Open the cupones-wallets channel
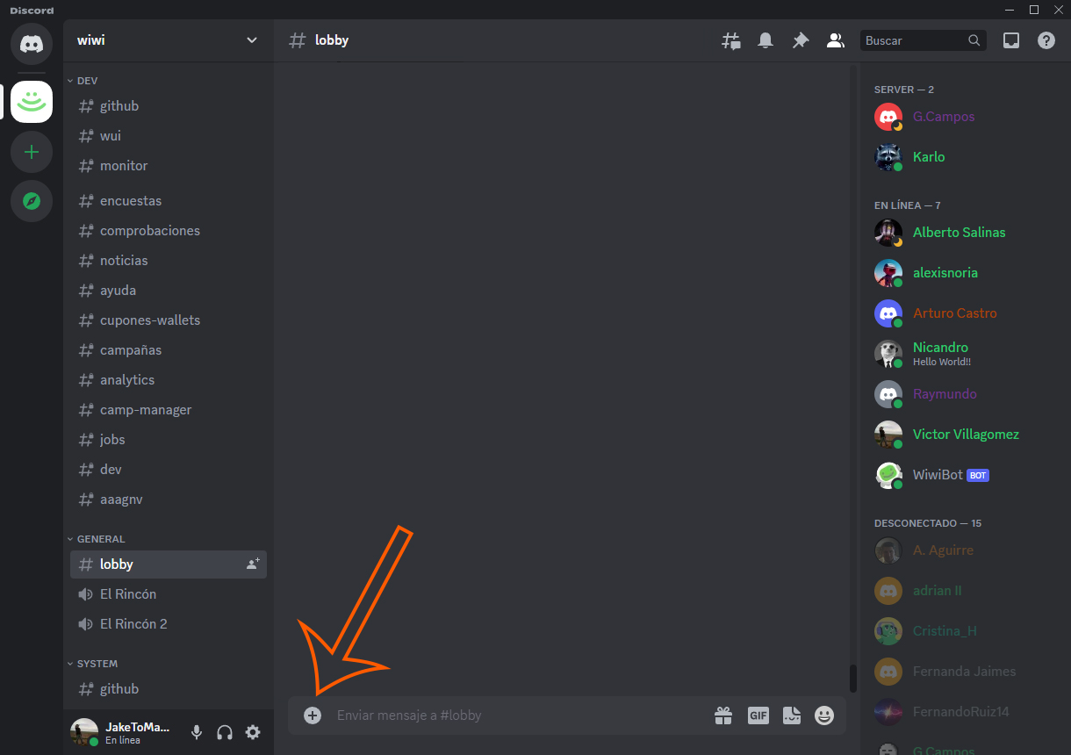 pos(169,320)
